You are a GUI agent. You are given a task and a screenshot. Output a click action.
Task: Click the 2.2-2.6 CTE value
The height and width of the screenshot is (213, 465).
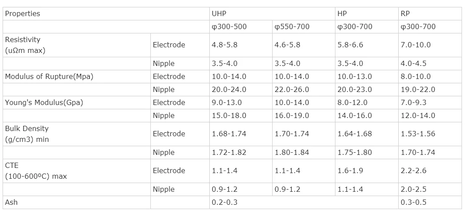[x=413, y=170]
